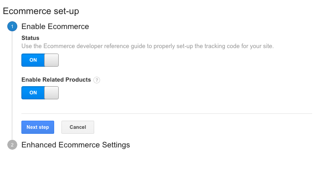The height and width of the screenshot is (176, 319).
Task: Select the Enable Related Products label
Action: 56,80
